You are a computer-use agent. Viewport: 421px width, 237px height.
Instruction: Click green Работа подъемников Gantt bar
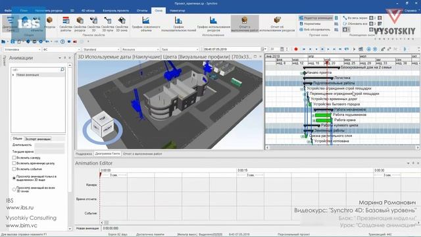(323, 115)
